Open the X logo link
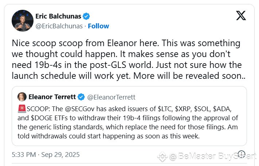 [x=241, y=16]
